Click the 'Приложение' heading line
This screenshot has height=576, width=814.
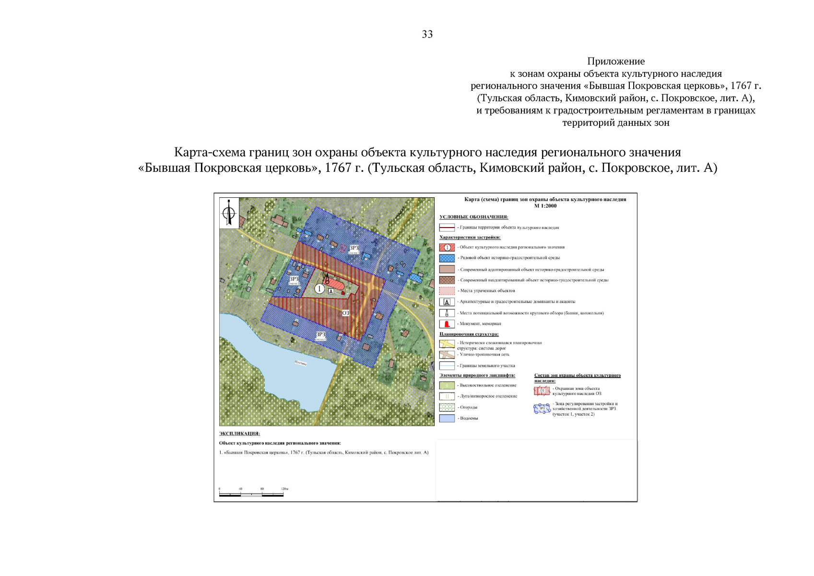pyautogui.click(x=616, y=61)
